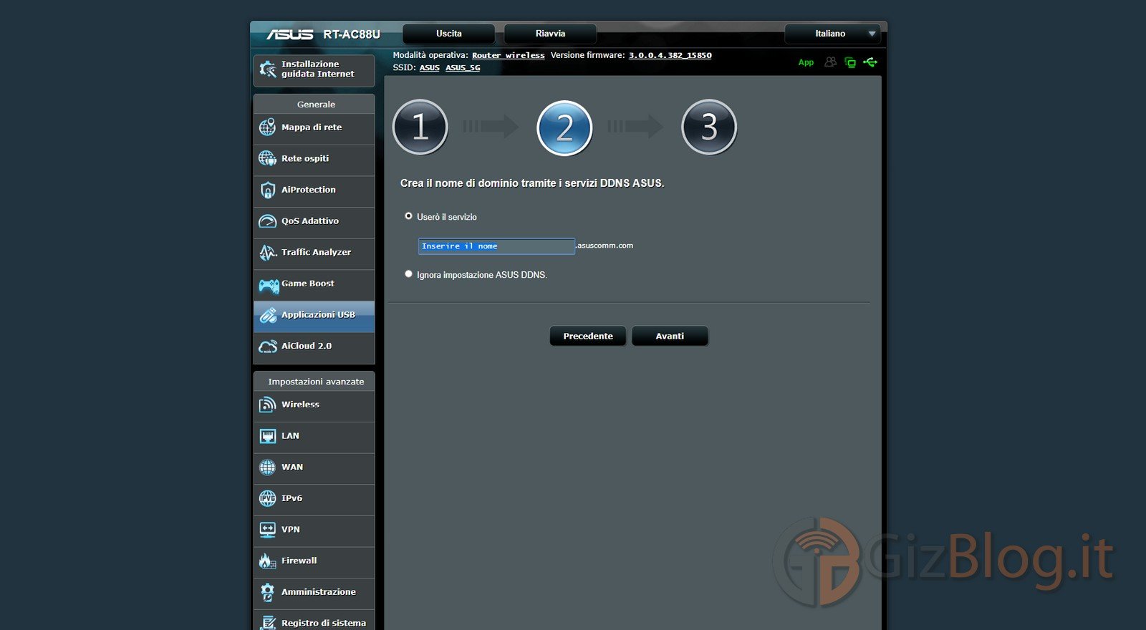Viewport: 1146px width, 630px height.
Task: Click the ASUS_5G SSID link
Action: pos(463,68)
